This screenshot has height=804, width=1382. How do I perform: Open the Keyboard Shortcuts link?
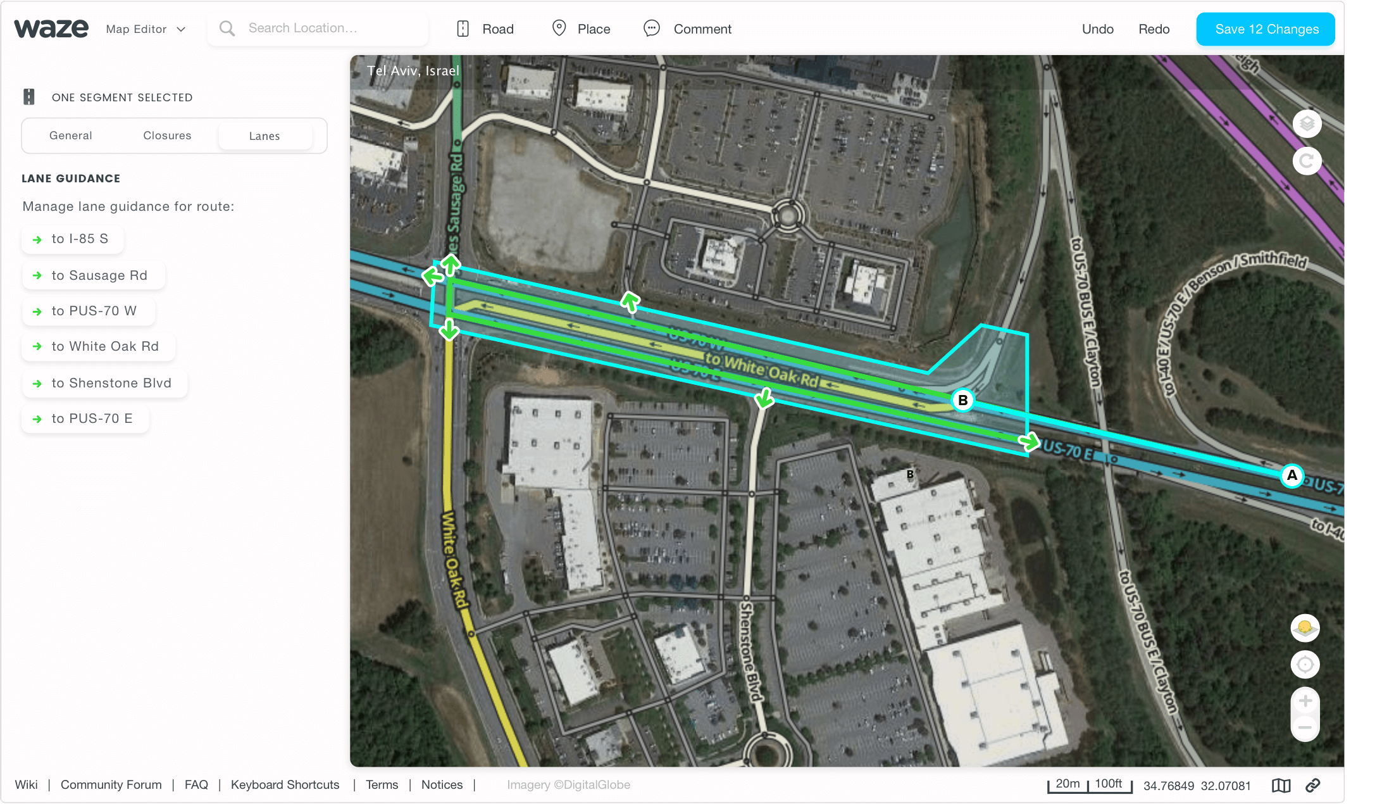[x=285, y=785]
